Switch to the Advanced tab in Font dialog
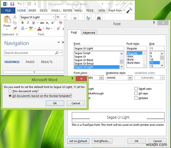The height and width of the screenshot is (148, 171). tap(89, 32)
